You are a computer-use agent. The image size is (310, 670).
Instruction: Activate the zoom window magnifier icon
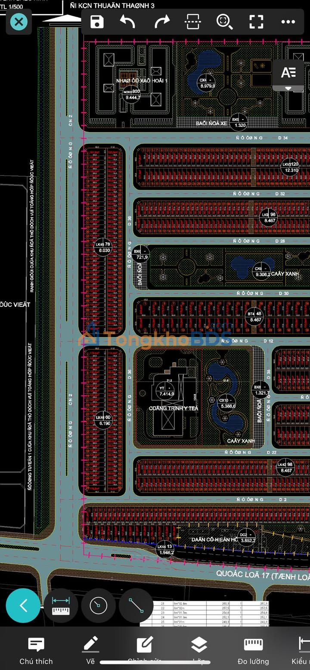coord(224,22)
